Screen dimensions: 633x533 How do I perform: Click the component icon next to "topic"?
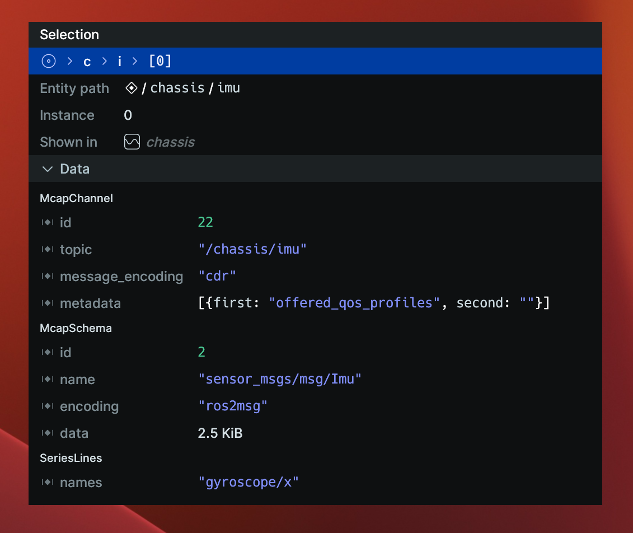pos(48,249)
